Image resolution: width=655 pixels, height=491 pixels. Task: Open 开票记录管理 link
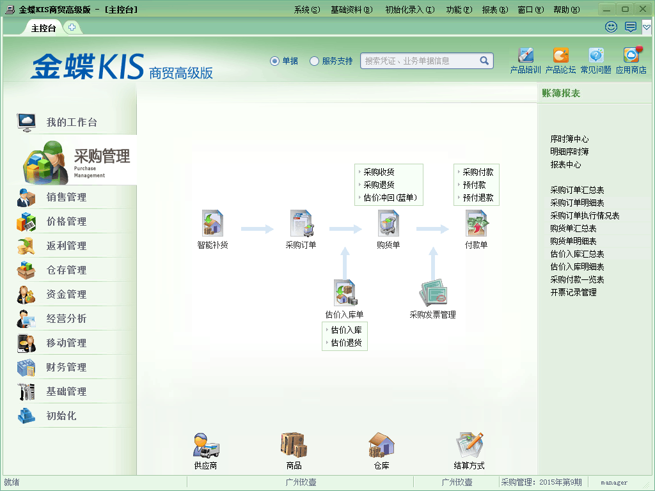(x=573, y=292)
